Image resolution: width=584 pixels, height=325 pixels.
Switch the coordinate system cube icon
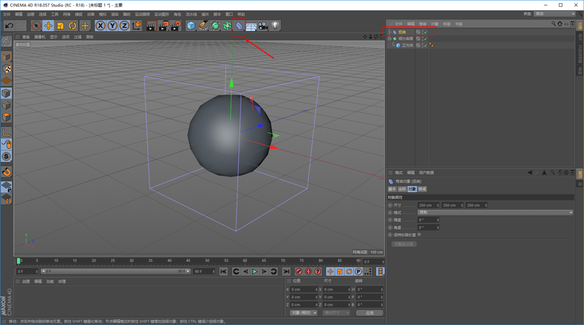coord(137,26)
